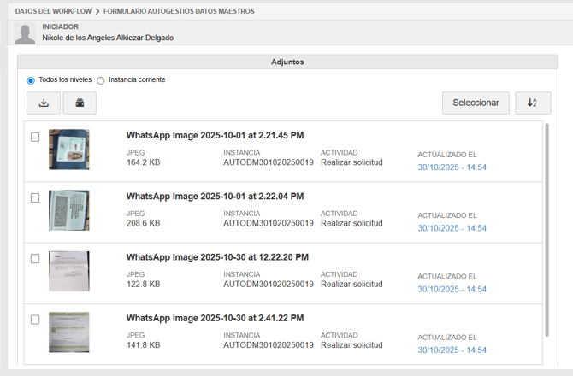The width and height of the screenshot is (573, 376).
Task: Click the initiator user avatar icon
Action: coord(25,33)
